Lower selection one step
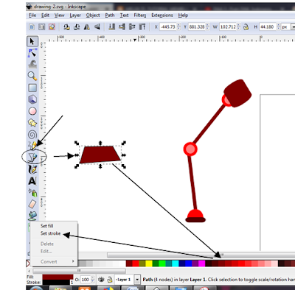The height and width of the screenshot is (290, 295). [122, 26]
